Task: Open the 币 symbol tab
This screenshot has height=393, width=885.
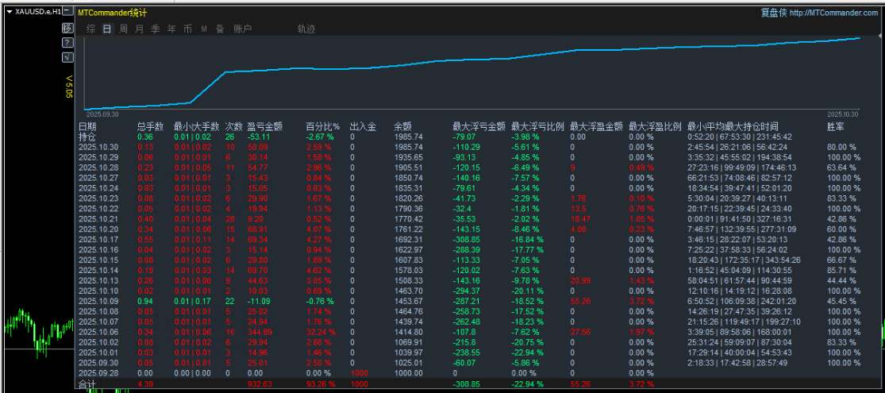Action: [x=187, y=29]
